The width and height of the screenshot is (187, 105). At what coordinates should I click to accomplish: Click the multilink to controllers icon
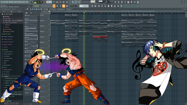tap(67, 6)
